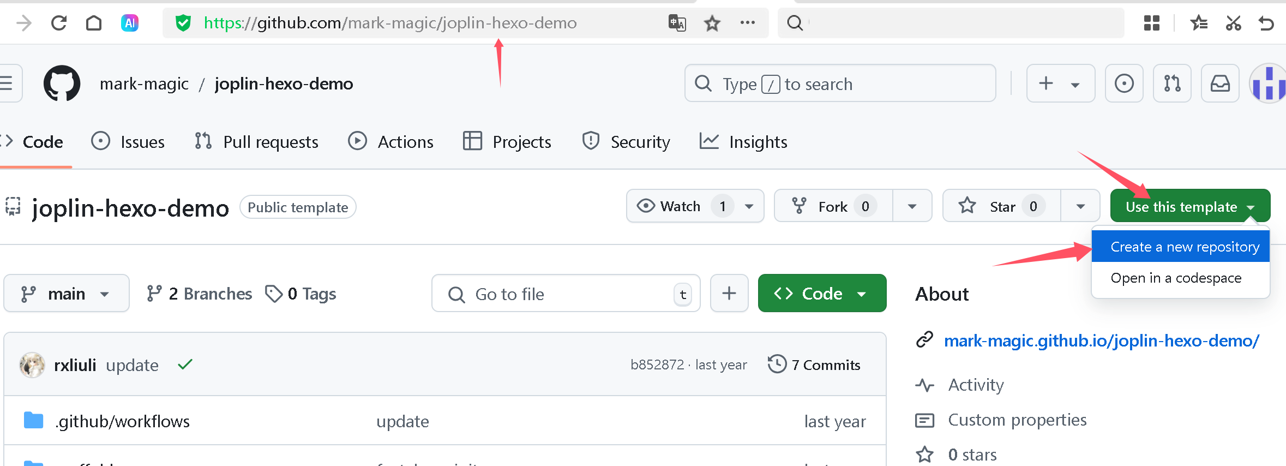Image resolution: width=1286 pixels, height=466 pixels.
Task: Open the GitHub hamburger navigation menu
Action: [8, 83]
